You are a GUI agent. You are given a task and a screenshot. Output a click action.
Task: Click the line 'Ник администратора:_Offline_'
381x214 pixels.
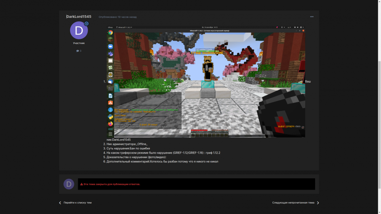tap(127, 144)
